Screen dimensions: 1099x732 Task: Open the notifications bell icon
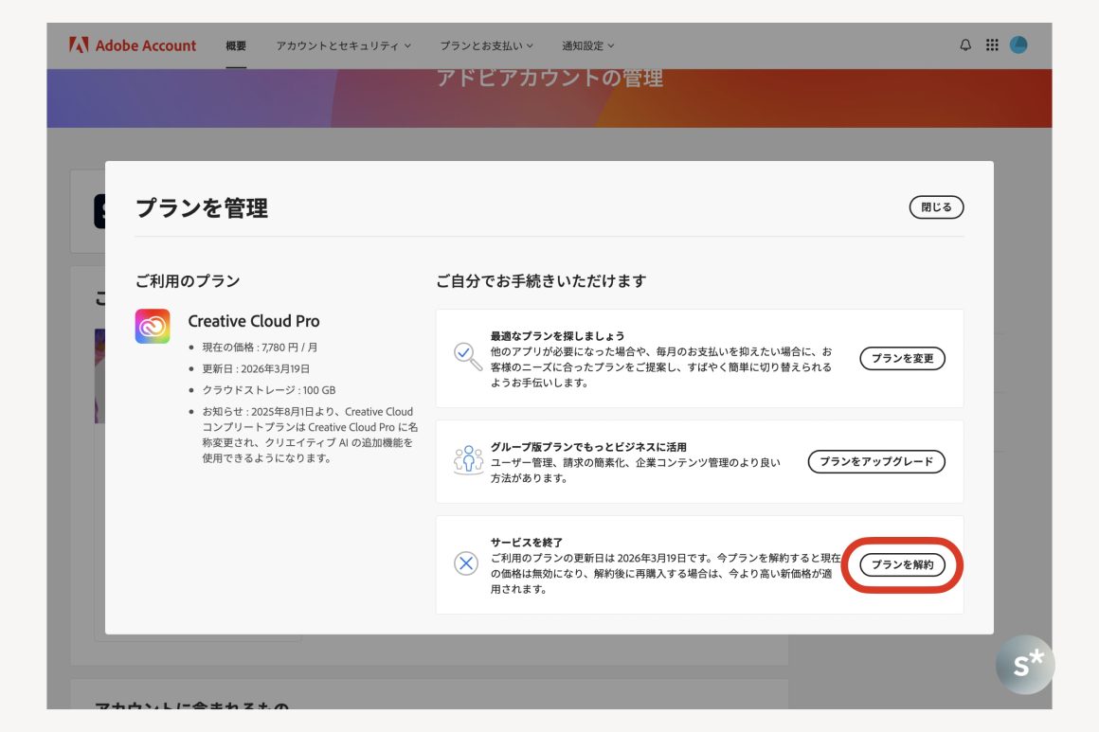pos(965,45)
